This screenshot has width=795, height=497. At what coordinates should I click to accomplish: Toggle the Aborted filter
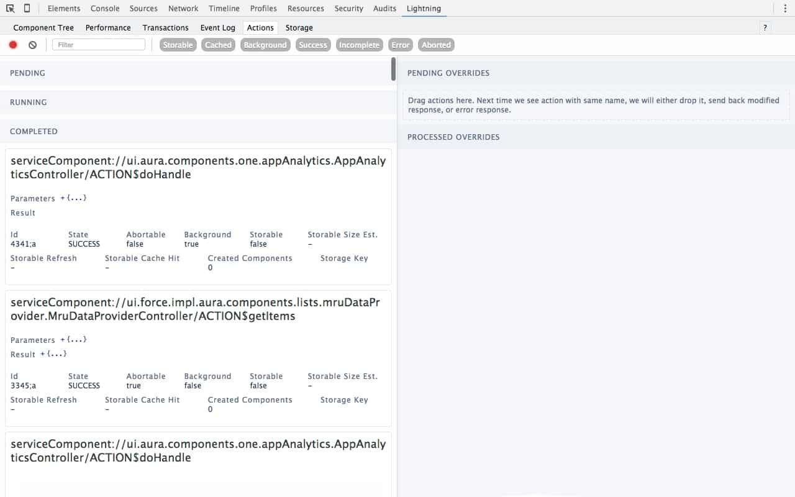pyautogui.click(x=437, y=45)
